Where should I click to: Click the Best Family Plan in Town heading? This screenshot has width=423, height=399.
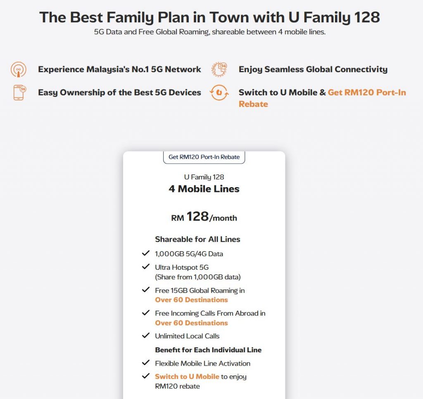click(x=209, y=17)
